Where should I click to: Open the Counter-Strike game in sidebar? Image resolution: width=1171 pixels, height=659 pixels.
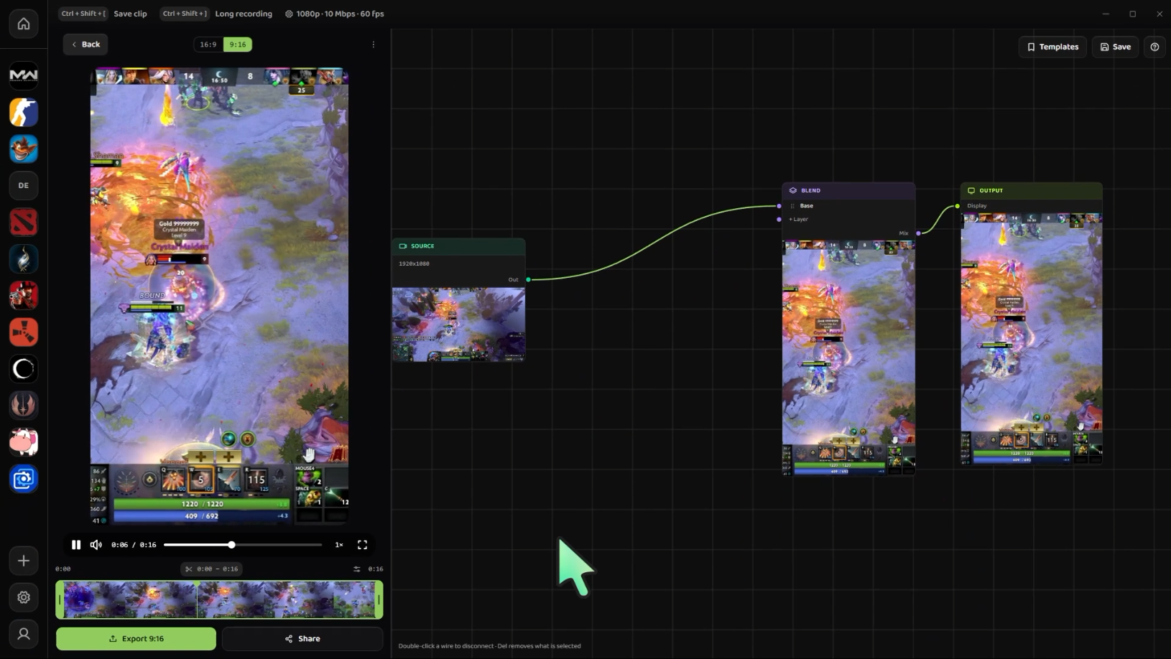24,112
